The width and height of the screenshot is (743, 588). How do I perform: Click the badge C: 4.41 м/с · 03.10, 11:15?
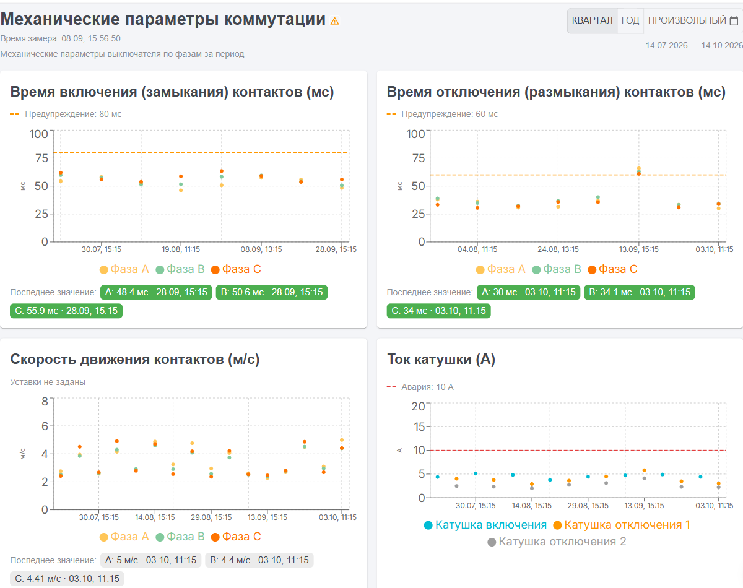coord(67,579)
